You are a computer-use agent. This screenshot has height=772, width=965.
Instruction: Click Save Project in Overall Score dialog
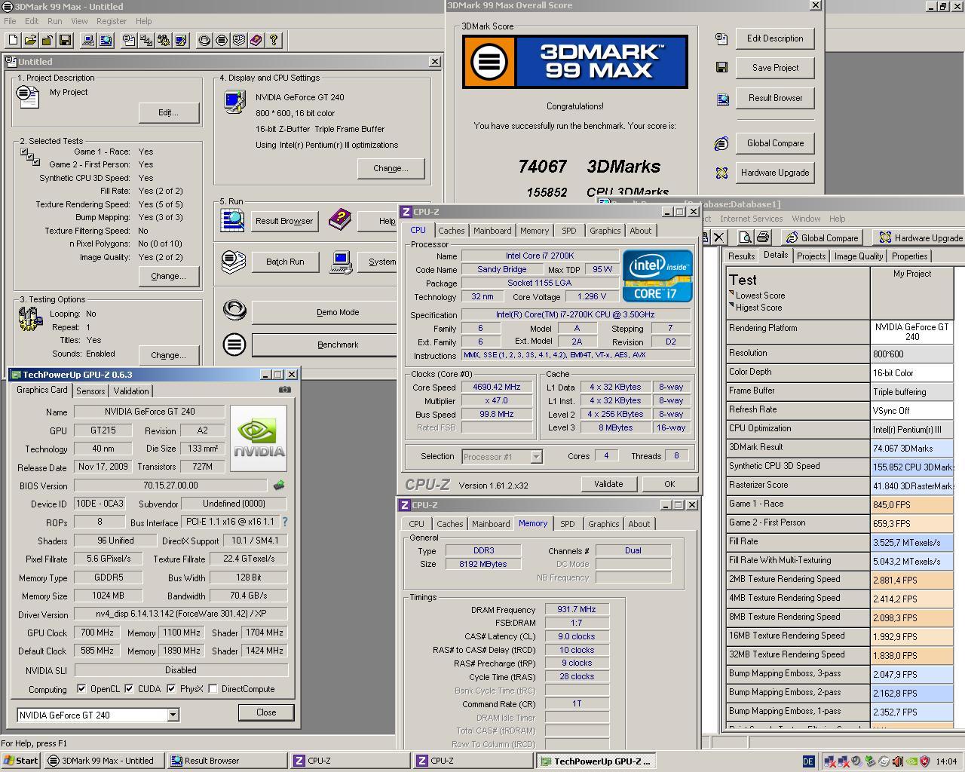pyautogui.click(x=775, y=68)
